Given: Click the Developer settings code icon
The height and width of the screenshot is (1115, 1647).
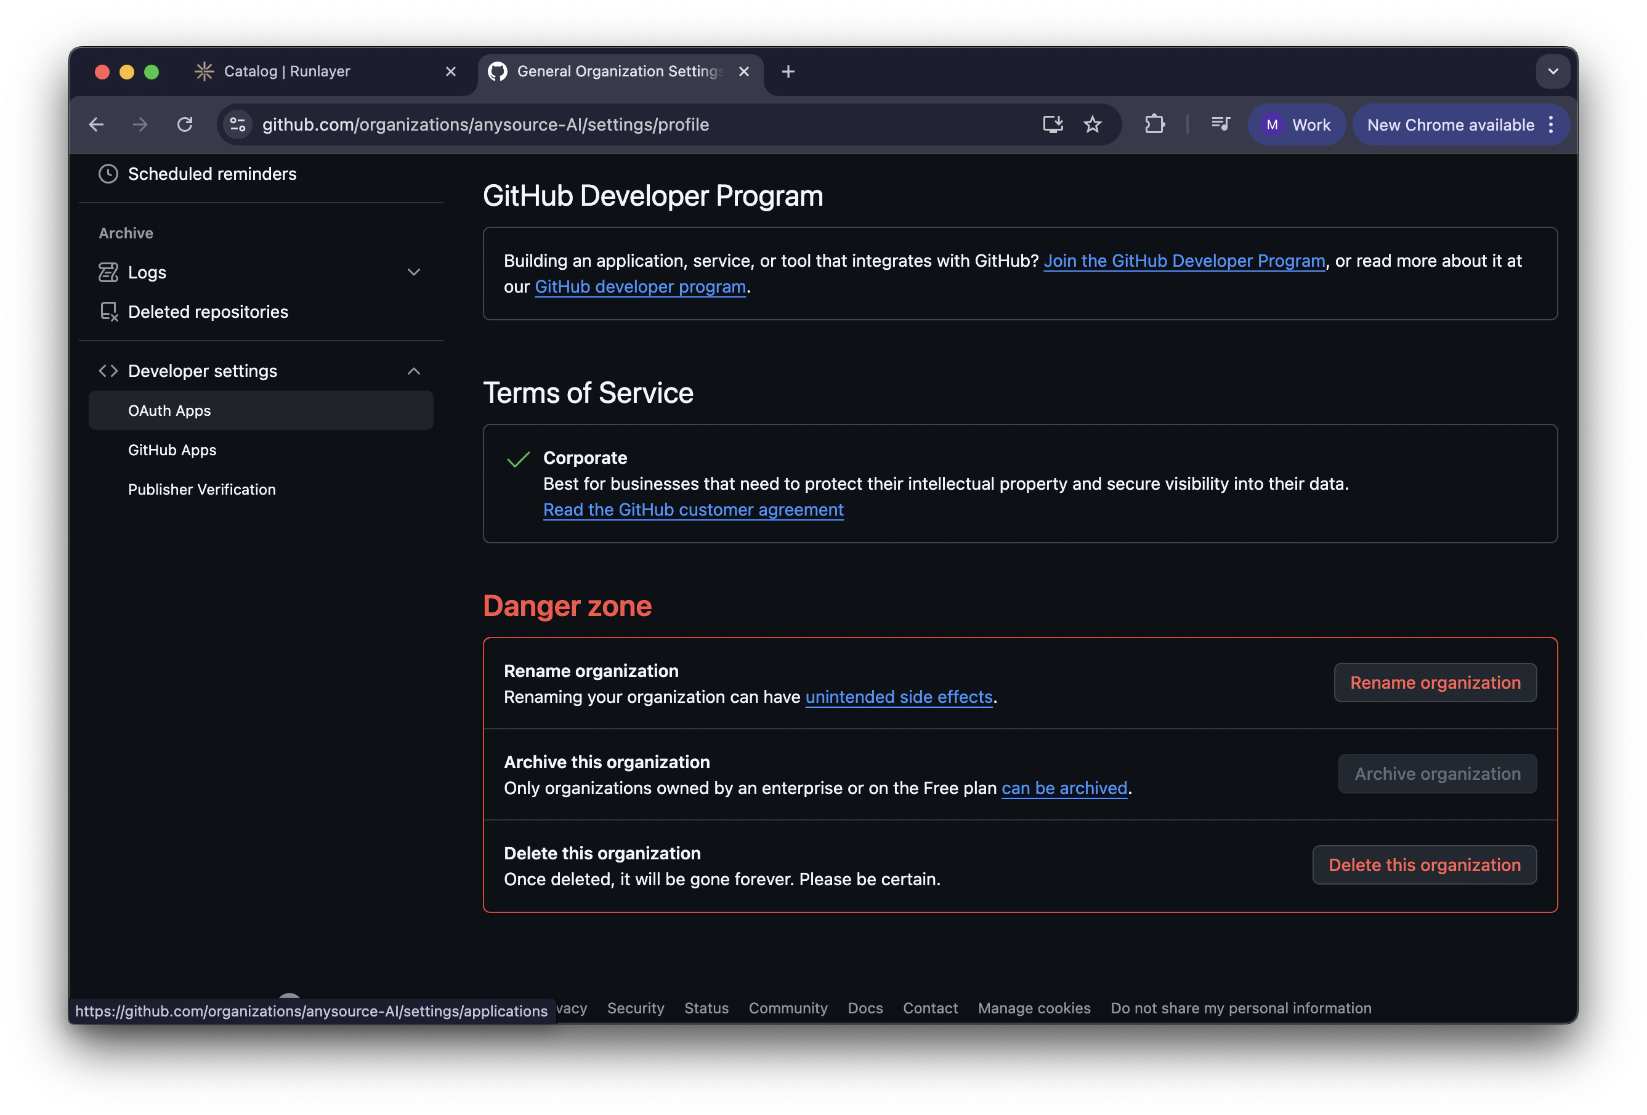Looking at the screenshot, I should coord(108,371).
